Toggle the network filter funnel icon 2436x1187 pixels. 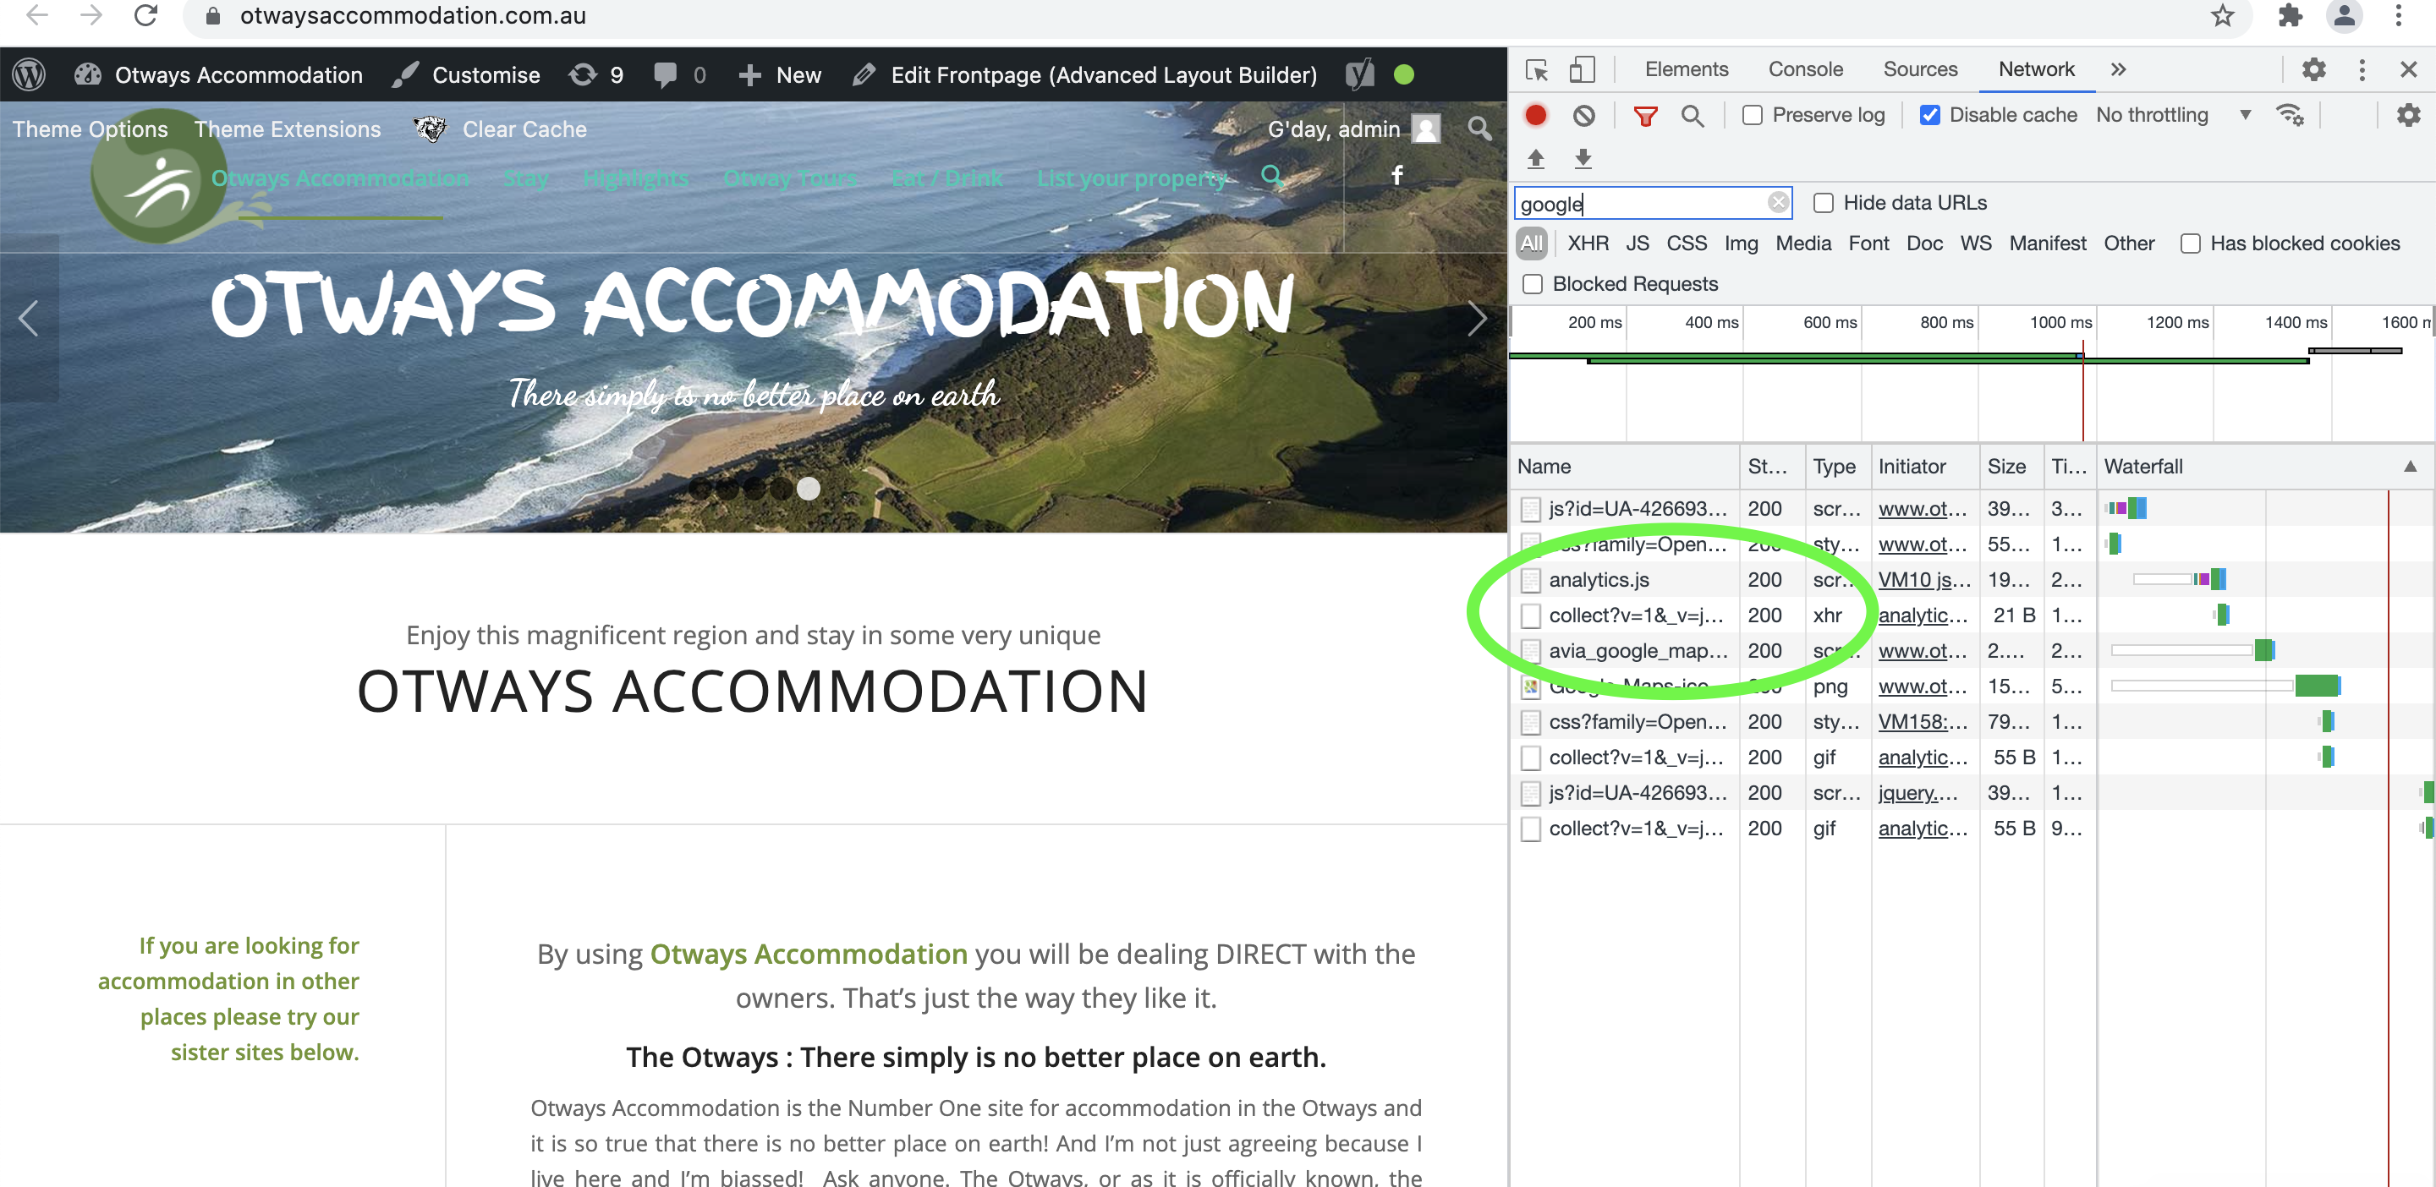point(1645,115)
